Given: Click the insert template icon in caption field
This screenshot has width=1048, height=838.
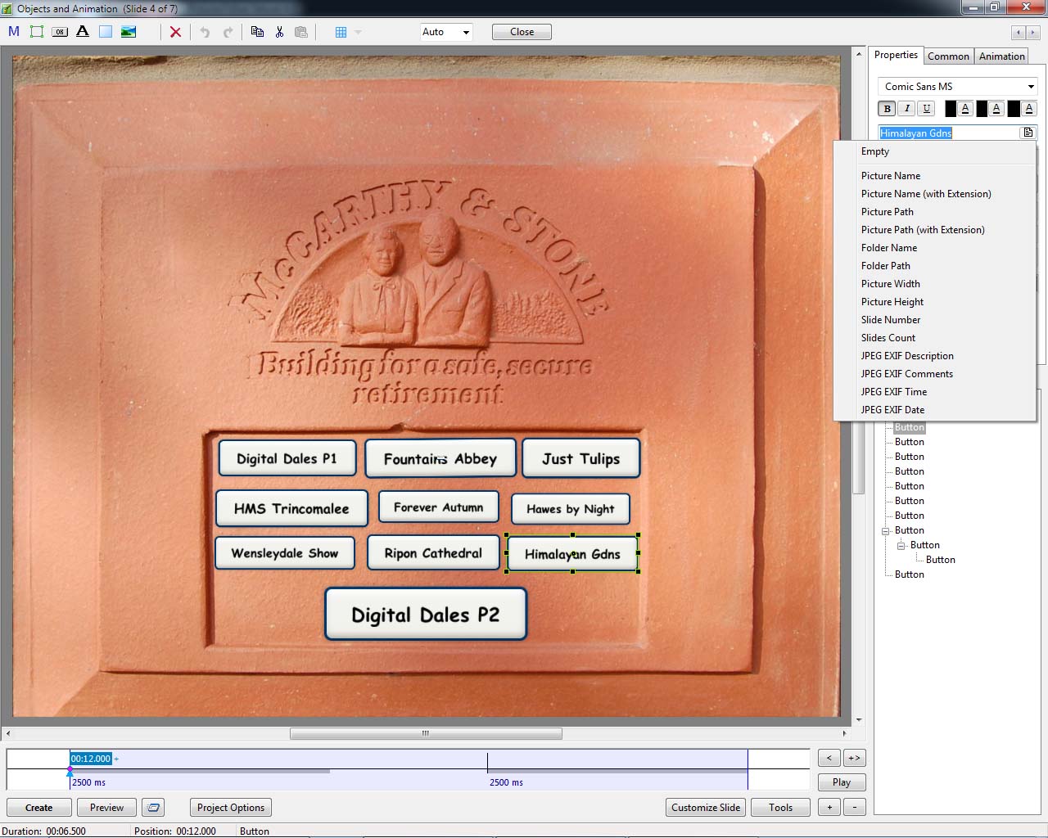Looking at the screenshot, I should tap(1028, 133).
